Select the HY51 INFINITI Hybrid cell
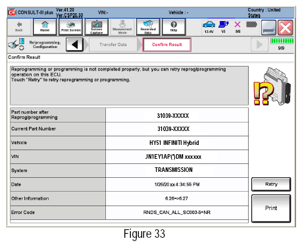Screen dimensions: 302x247 pos(177,143)
